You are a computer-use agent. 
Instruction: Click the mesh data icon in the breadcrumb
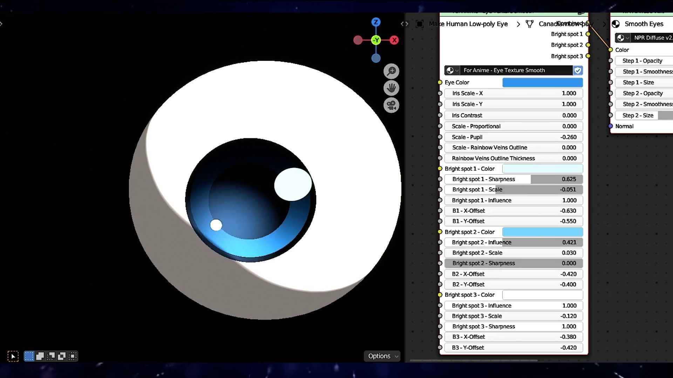[x=530, y=24]
